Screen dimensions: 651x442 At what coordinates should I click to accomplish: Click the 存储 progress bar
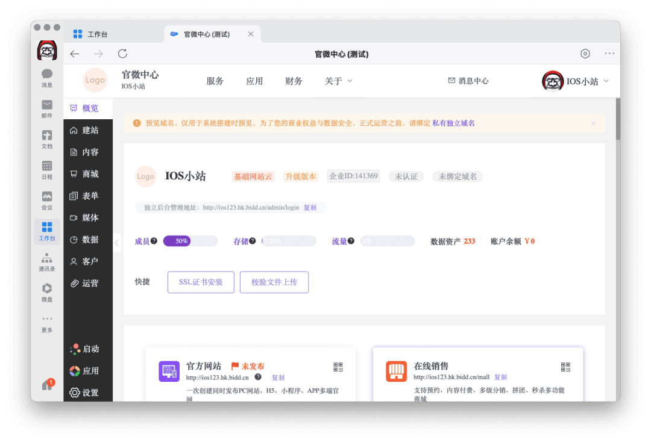(289, 241)
